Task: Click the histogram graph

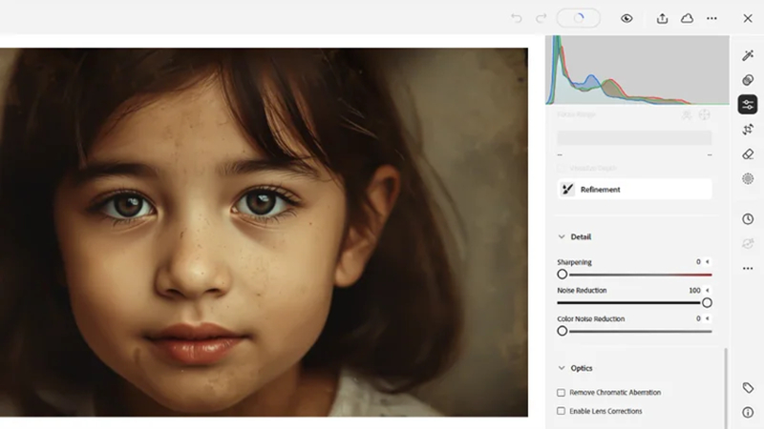Action: (637, 70)
